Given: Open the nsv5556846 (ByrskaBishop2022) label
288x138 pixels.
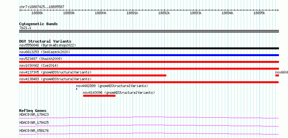Looking at the screenshot, I should (48, 45).
